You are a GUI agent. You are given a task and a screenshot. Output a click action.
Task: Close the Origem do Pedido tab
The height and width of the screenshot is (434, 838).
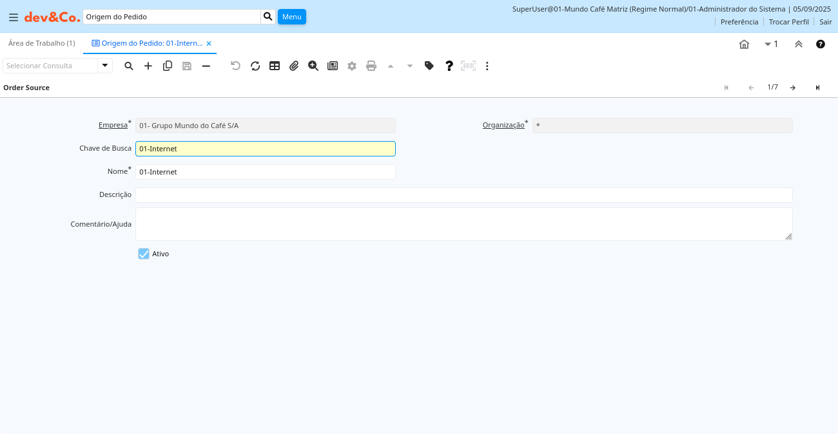pos(209,44)
